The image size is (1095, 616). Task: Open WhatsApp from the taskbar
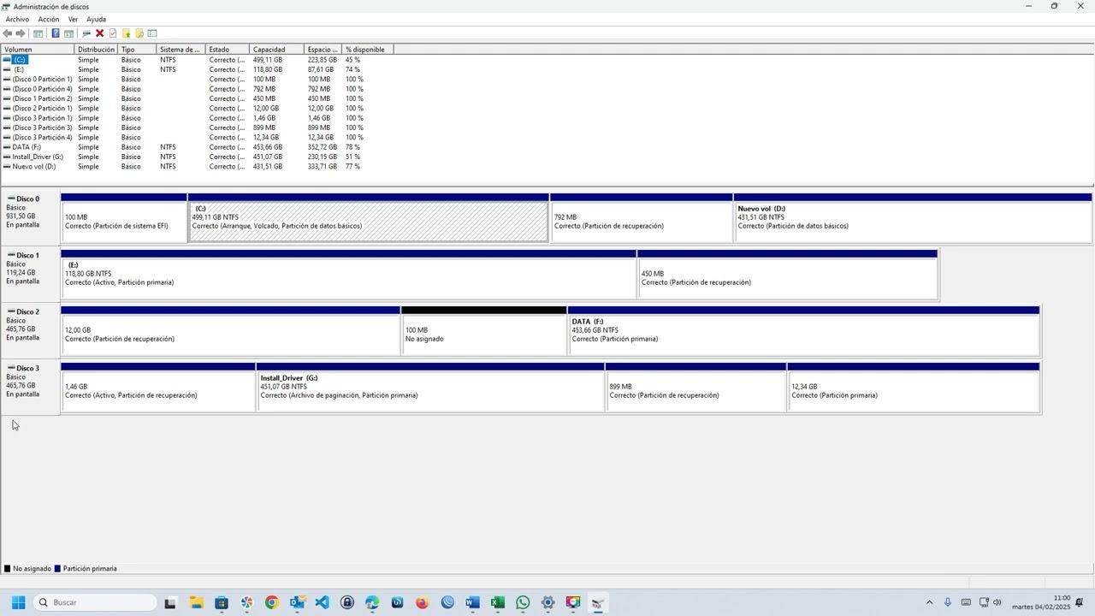(522, 602)
